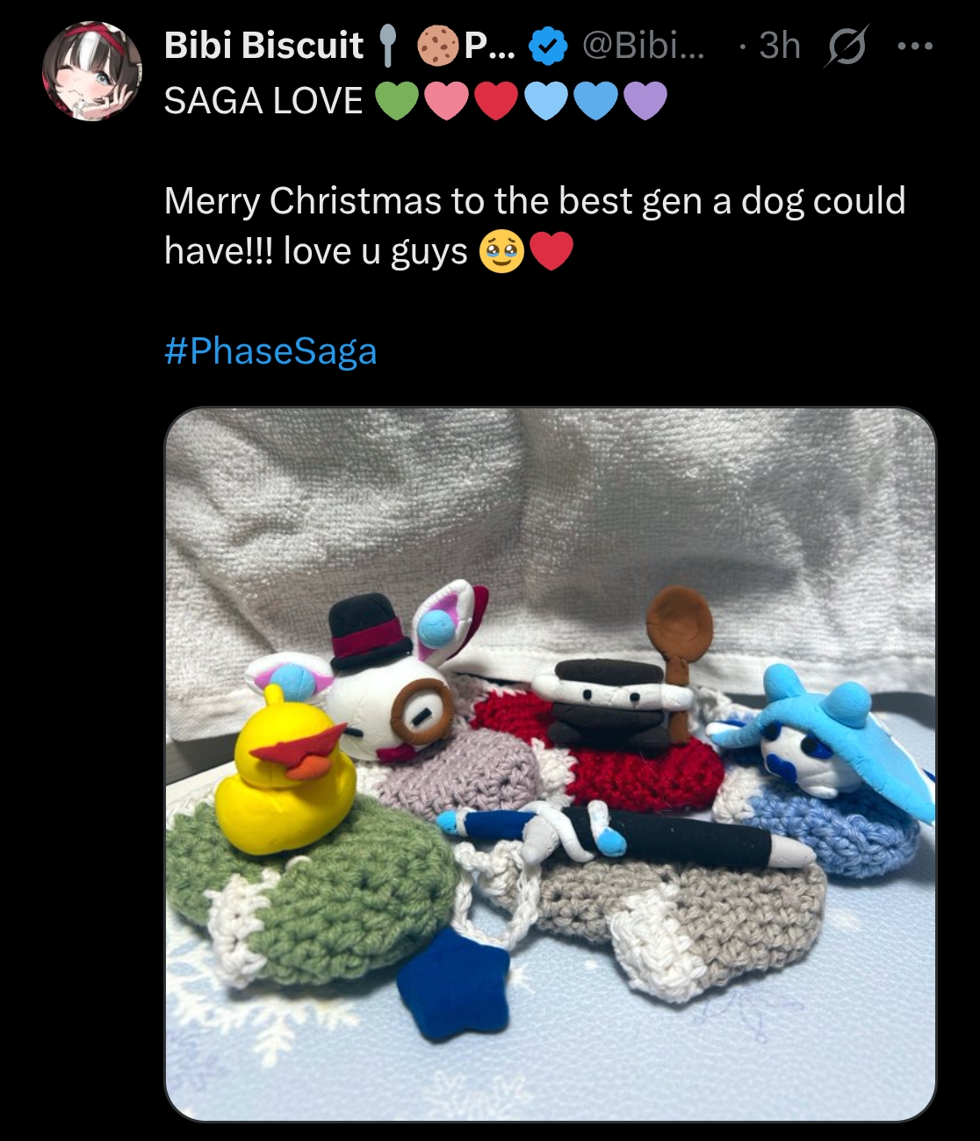Open the #PhaseSaga hashtag
The width and height of the screenshot is (980, 1141).
[270, 351]
